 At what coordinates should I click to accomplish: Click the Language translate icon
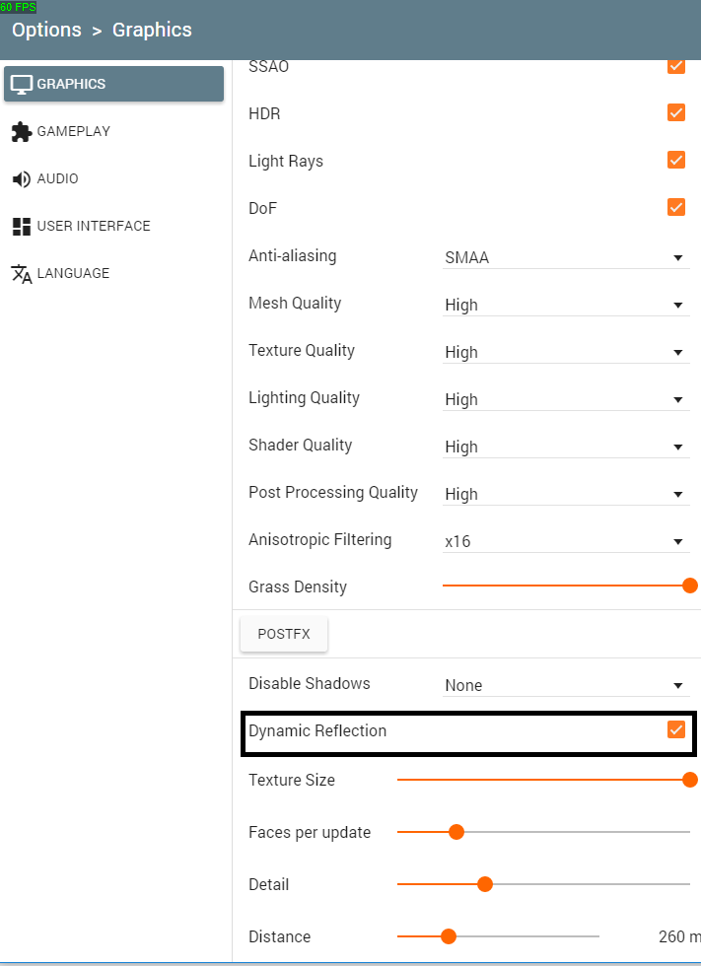(22, 274)
